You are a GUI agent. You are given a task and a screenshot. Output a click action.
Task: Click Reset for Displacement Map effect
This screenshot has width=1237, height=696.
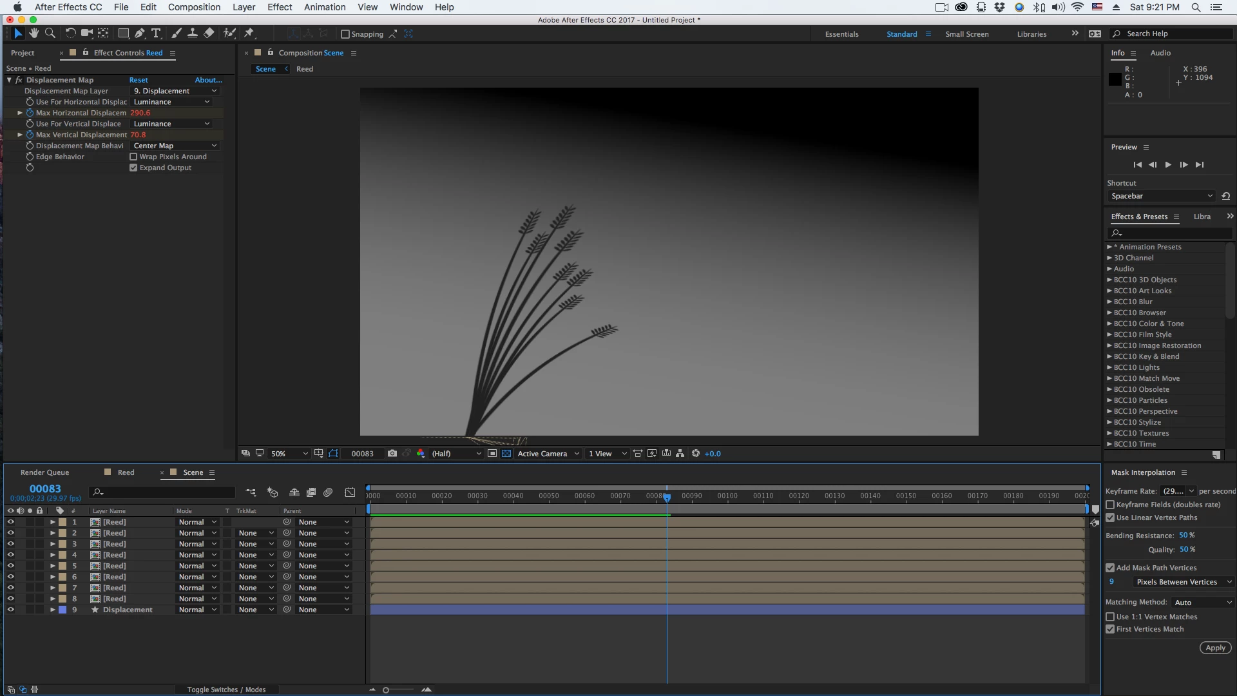pos(139,80)
